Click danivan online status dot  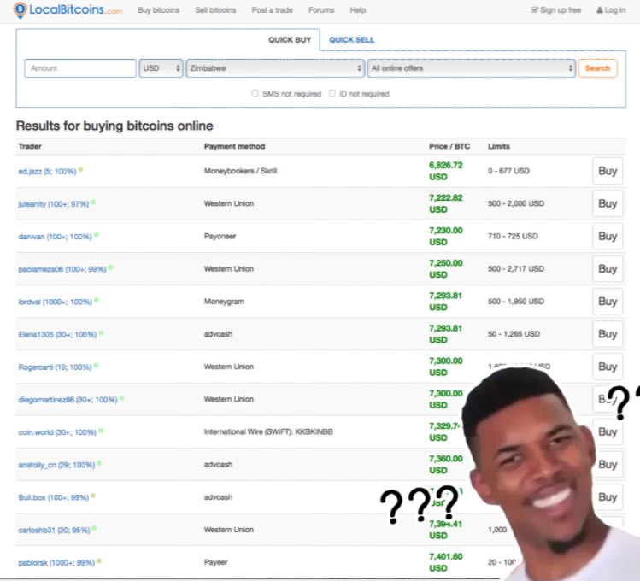click(97, 235)
